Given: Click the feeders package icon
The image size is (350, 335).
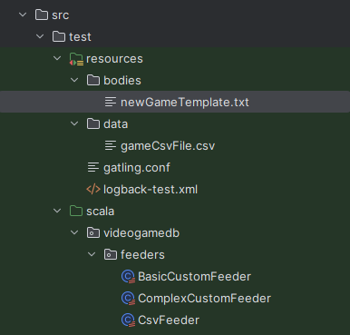Looking at the screenshot, I should point(111,255).
